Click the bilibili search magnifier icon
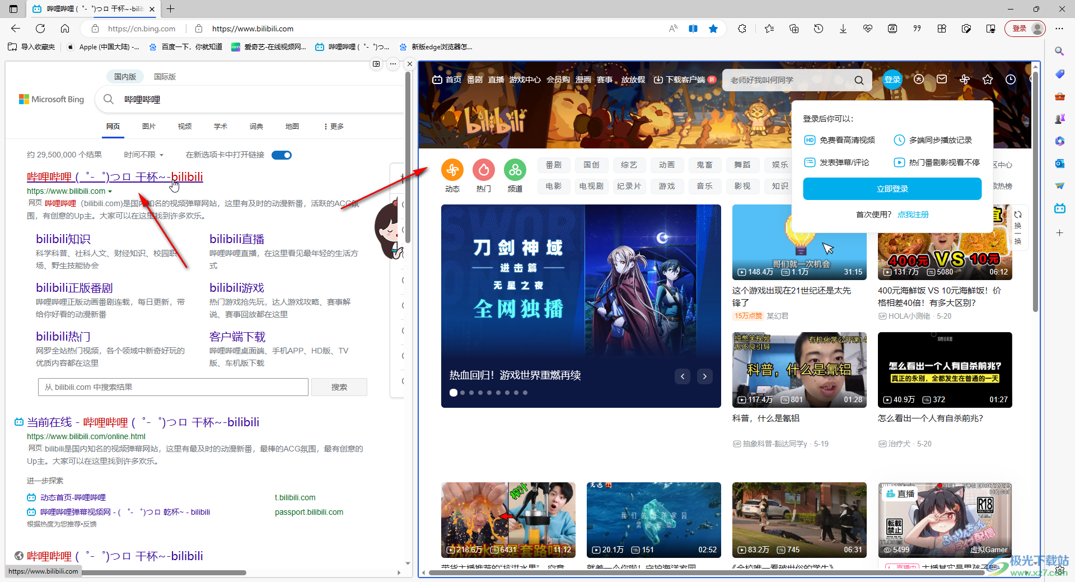 point(859,80)
